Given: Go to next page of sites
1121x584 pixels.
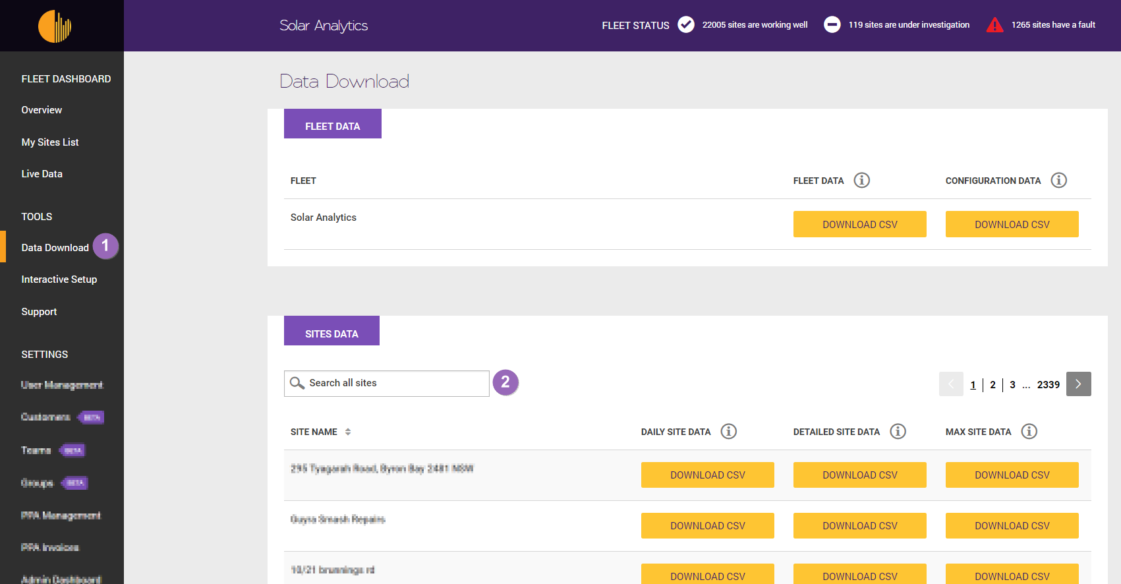Looking at the screenshot, I should [x=1078, y=384].
